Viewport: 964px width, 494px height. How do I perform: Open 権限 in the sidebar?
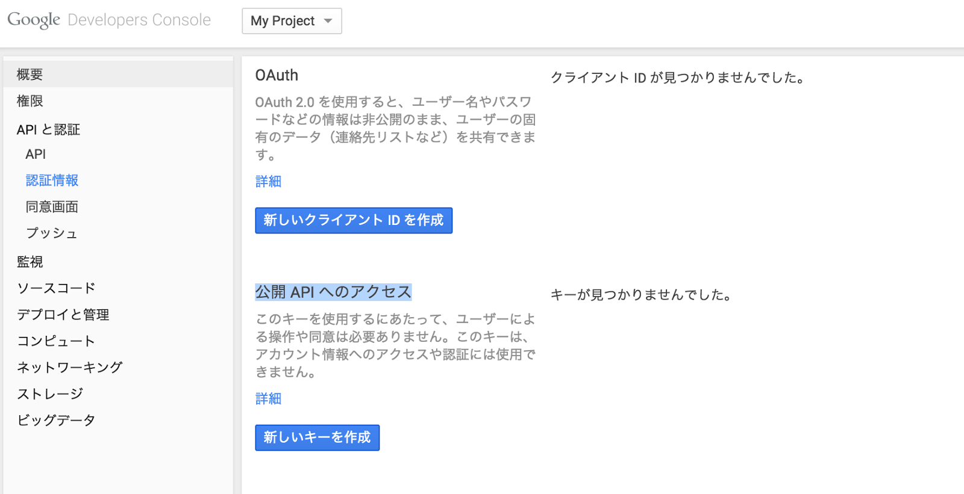30,101
